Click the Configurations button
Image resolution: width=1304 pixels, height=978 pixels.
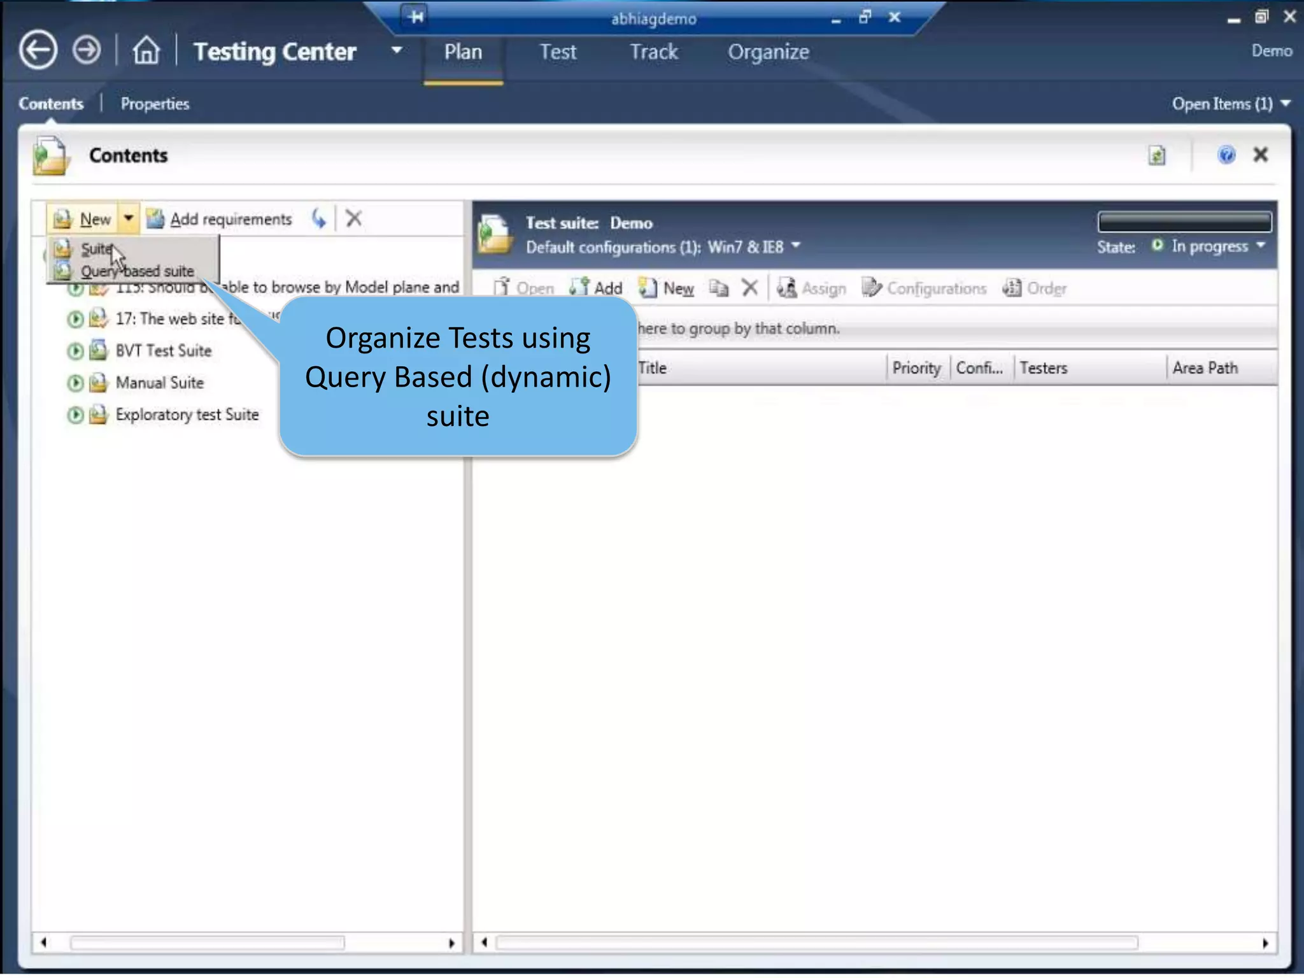pyautogui.click(x=924, y=288)
